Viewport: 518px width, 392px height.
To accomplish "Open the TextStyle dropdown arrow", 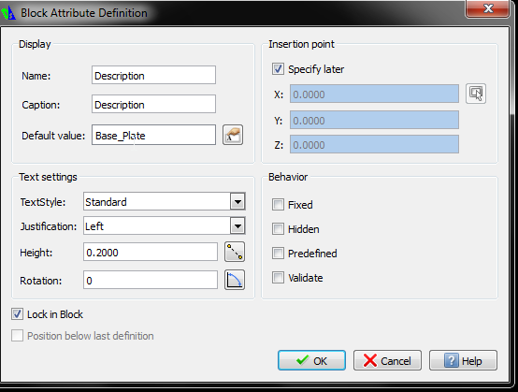I will point(237,201).
